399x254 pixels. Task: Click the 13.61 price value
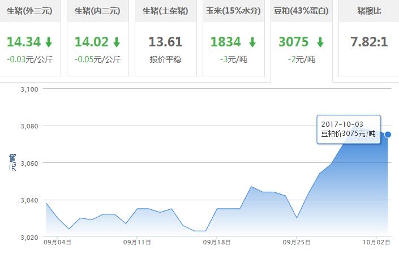(x=165, y=42)
